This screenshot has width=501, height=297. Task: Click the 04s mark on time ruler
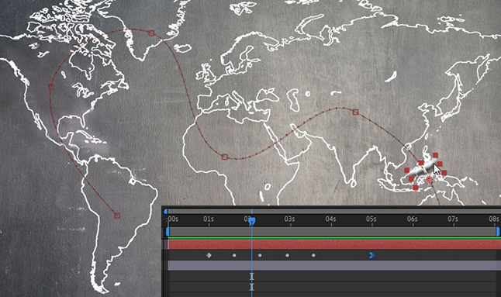[330, 219]
